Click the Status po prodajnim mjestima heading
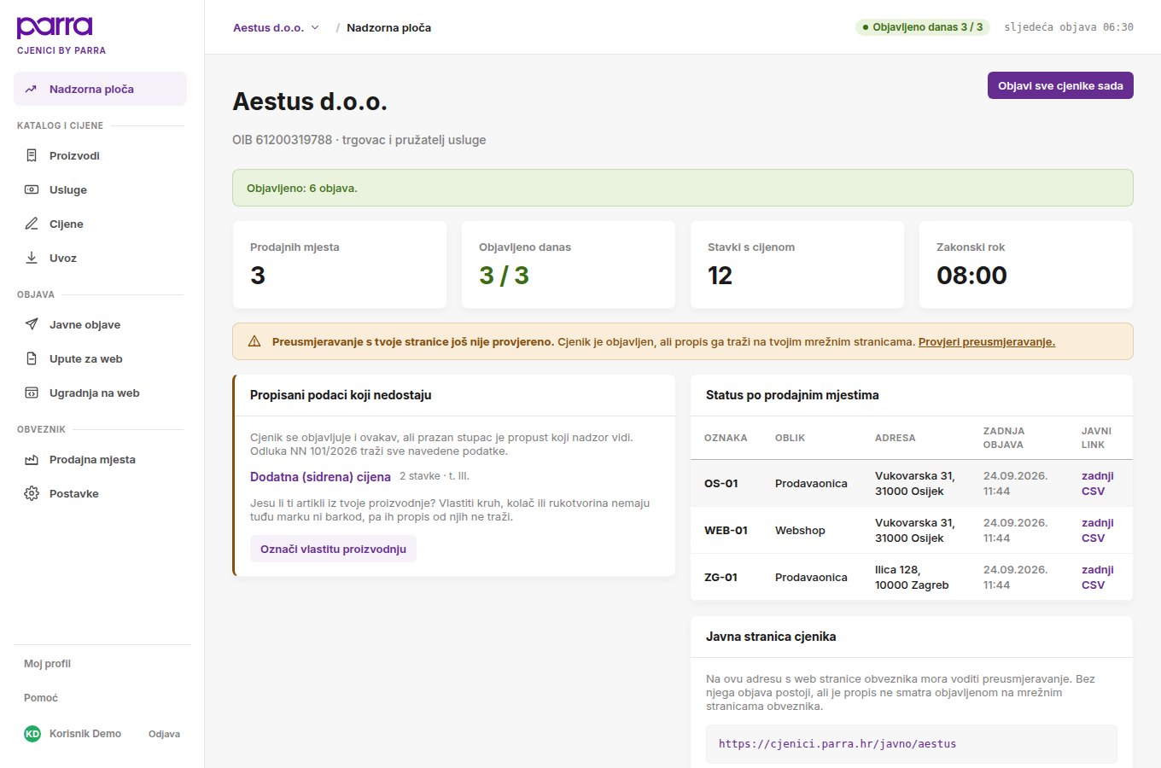 (792, 395)
